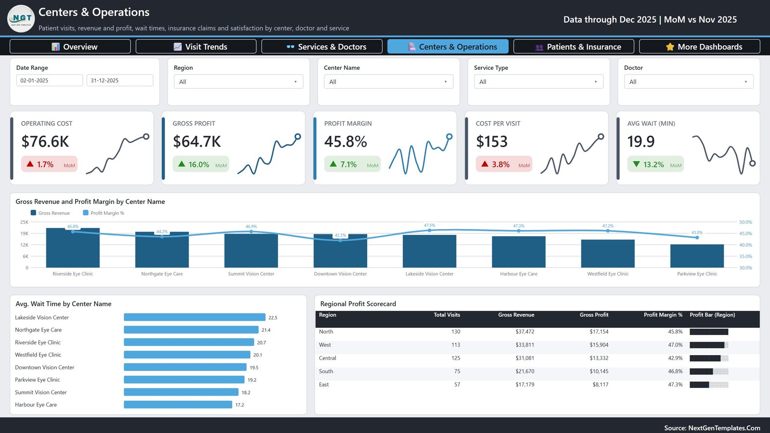Viewport: 770px width, 433px height.
Task: Click the Summit Vision Center revenue bar
Action: click(251, 251)
